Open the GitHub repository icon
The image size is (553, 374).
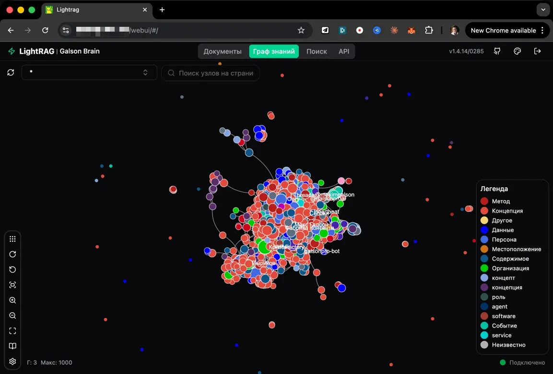coord(497,51)
